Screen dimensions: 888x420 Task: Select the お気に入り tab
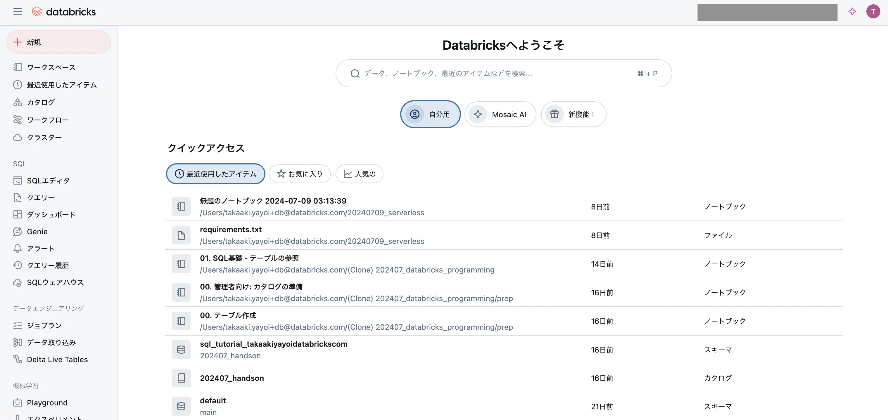click(x=300, y=174)
